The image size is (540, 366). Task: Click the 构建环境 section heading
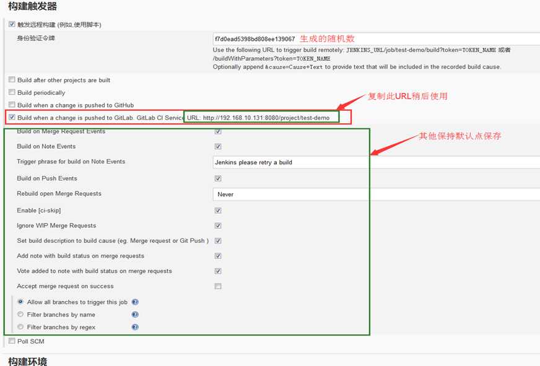coord(27,361)
